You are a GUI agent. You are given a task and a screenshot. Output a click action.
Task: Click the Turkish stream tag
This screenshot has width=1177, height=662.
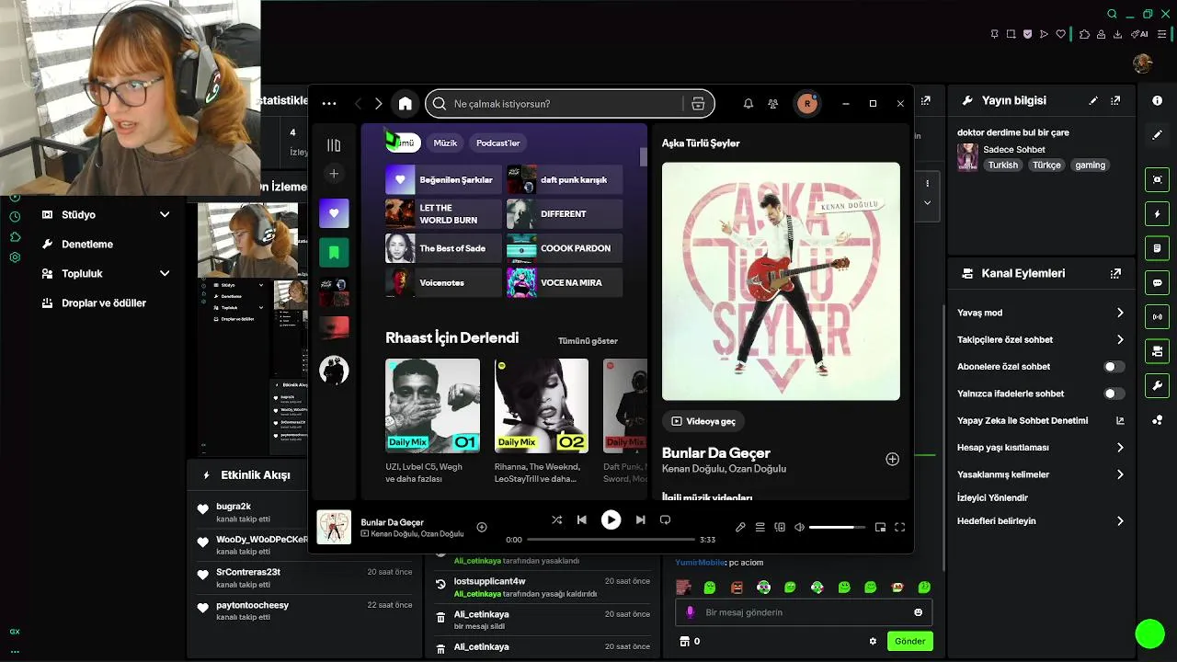(1003, 165)
